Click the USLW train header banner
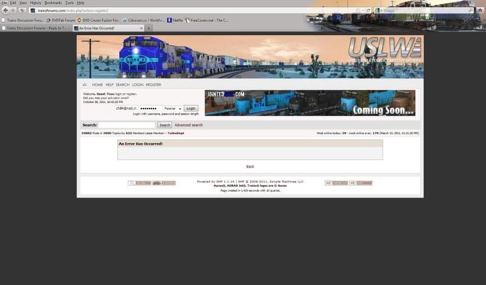 pyautogui.click(x=250, y=56)
